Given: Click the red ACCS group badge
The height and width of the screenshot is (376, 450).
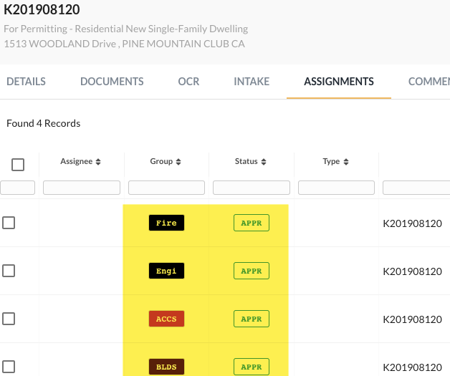Looking at the screenshot, I should (166, 319).
